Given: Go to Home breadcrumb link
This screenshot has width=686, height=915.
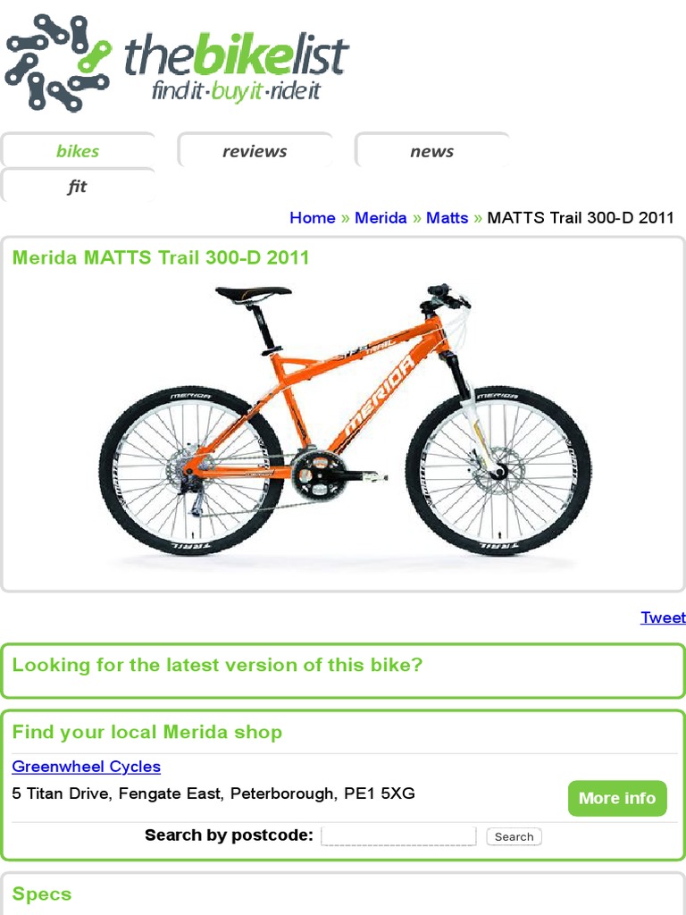Looking at the screenshot, I should pyautogui.click(x=313, y=218).
